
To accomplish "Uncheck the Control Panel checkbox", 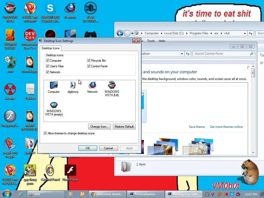I will [x=89, y=66].
